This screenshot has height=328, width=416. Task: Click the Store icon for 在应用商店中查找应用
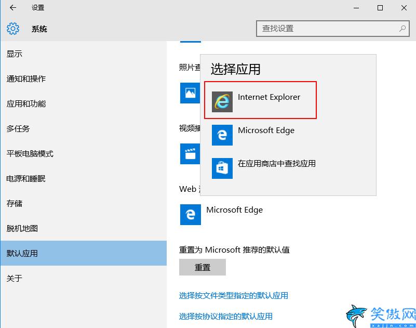(x=222, y=168)
